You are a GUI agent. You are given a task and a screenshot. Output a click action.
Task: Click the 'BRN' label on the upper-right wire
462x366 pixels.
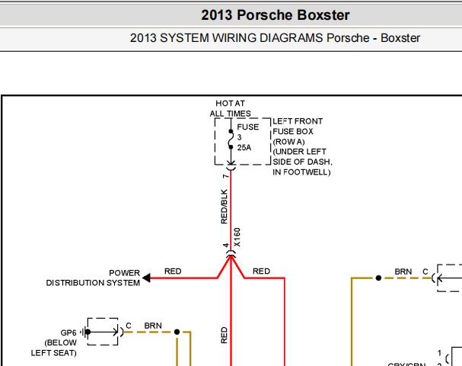pyautogui.click(x=403, y=271)
